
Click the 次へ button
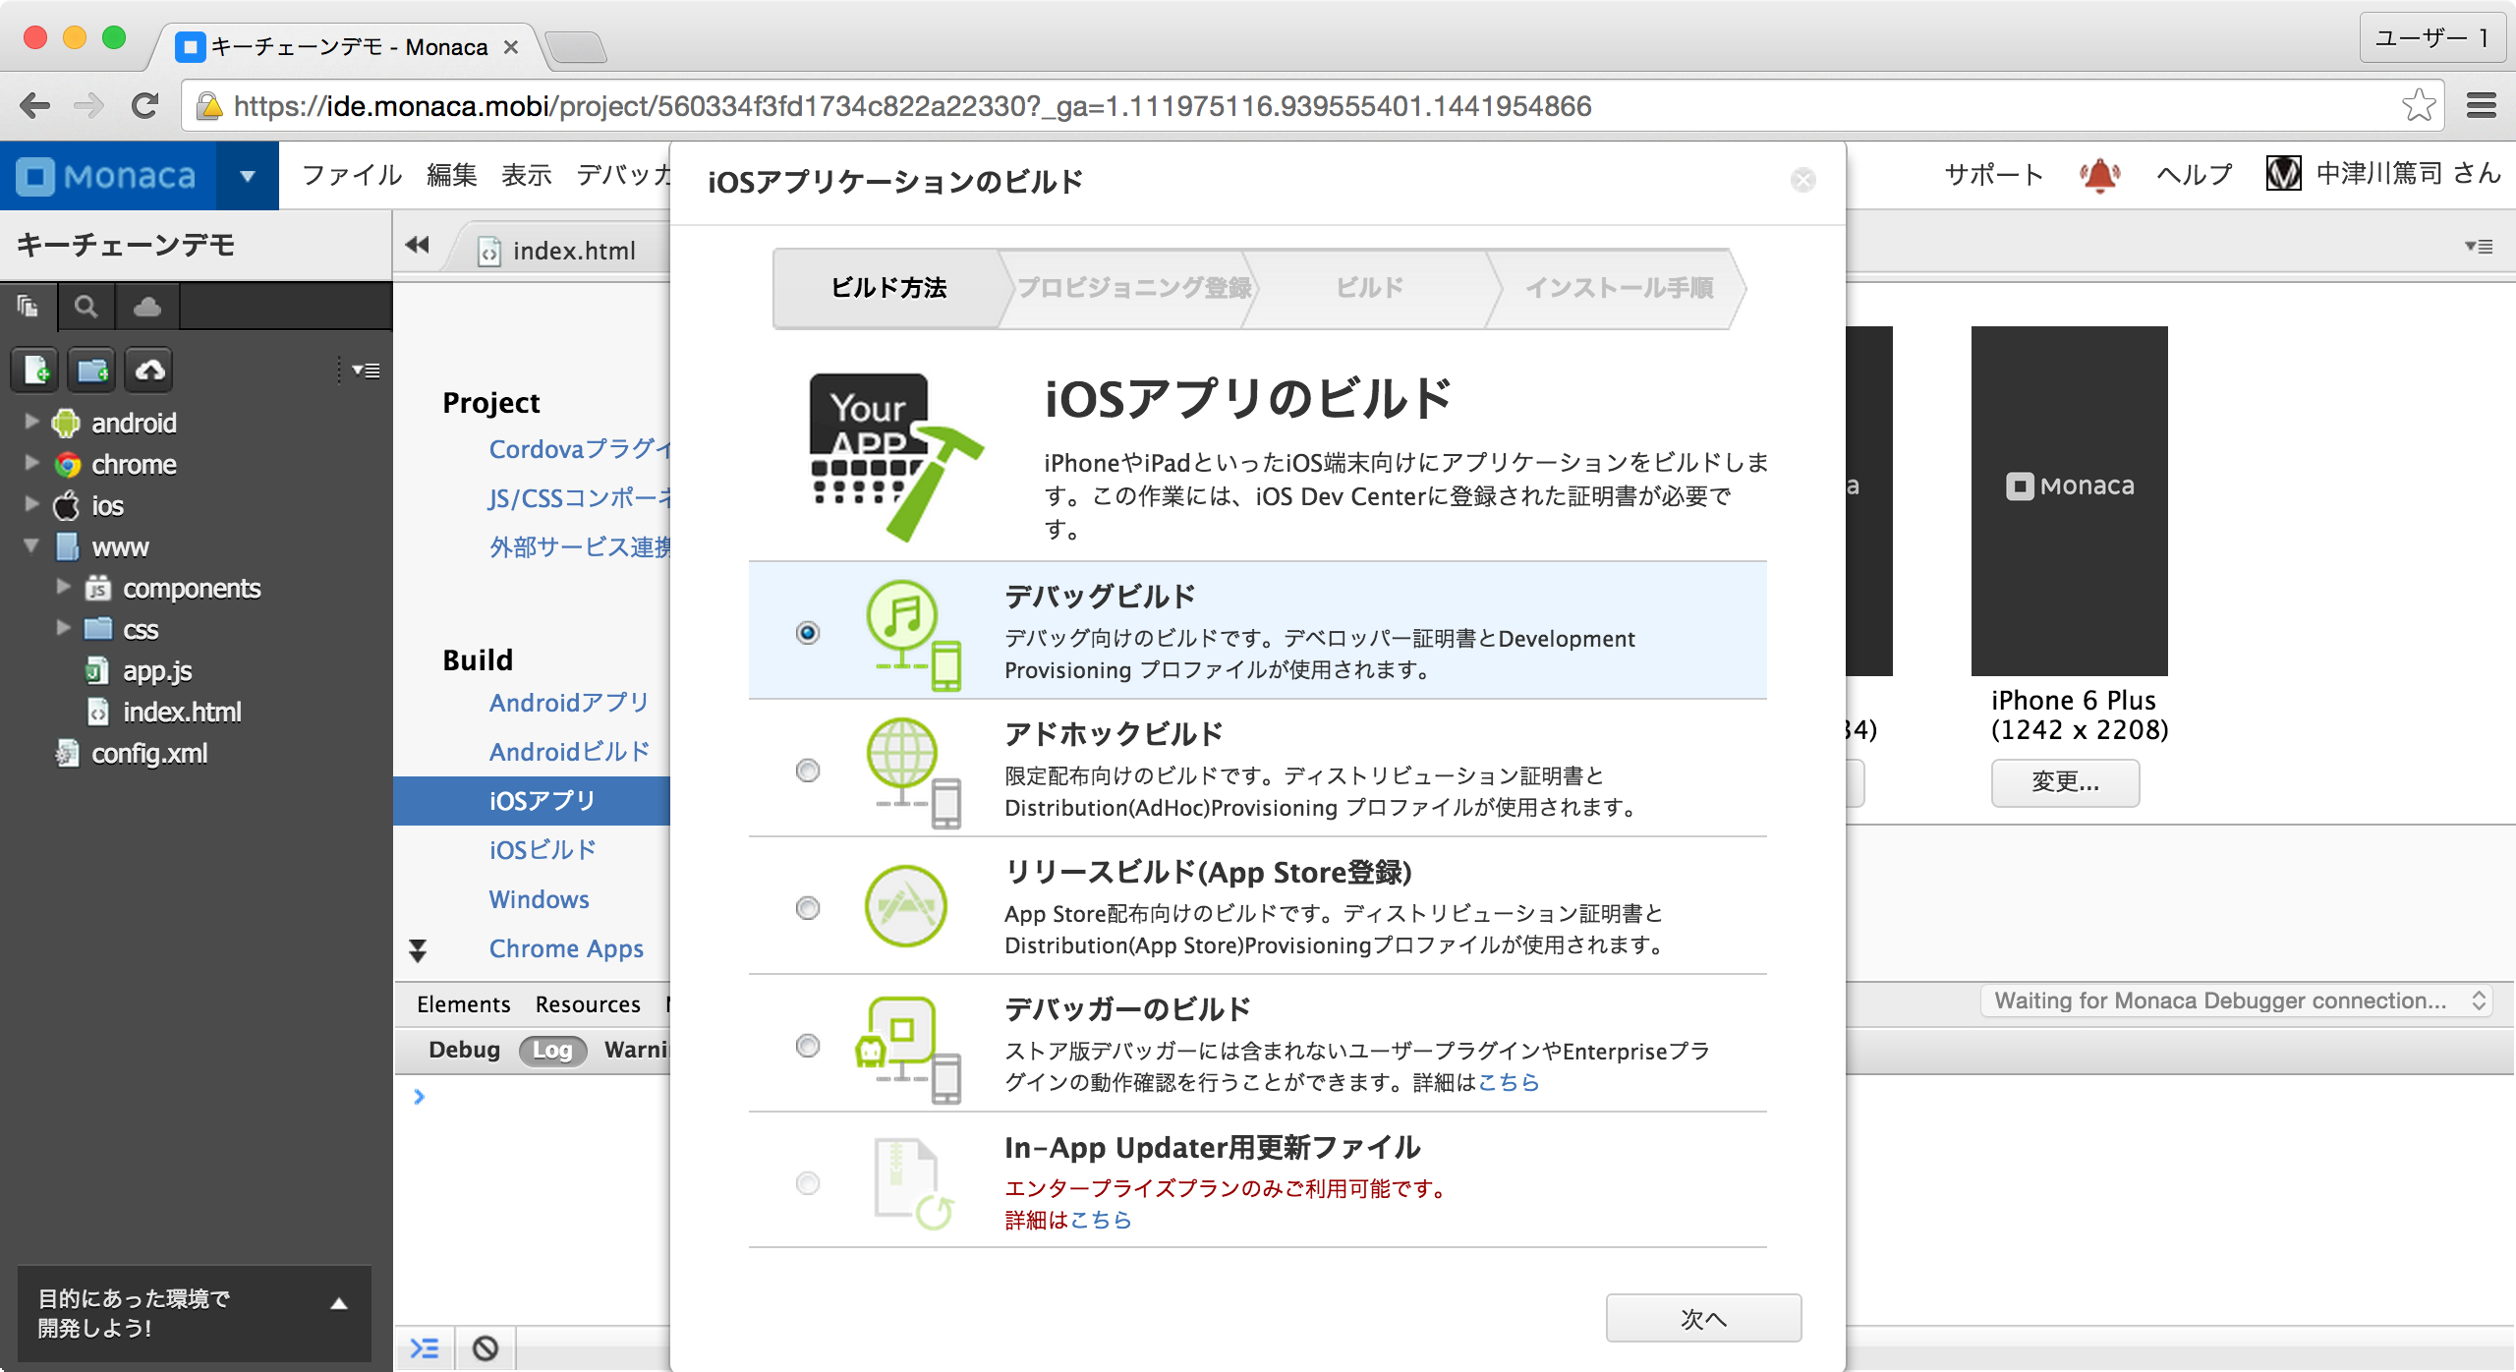[x=1703, y=1319]
